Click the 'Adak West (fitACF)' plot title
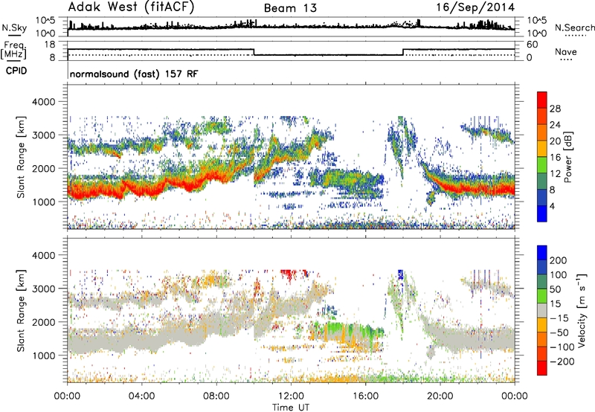595x412 pixels. click(131, 7)
